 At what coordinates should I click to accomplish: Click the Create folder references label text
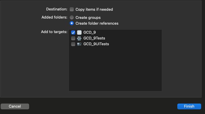pos(97,23)
